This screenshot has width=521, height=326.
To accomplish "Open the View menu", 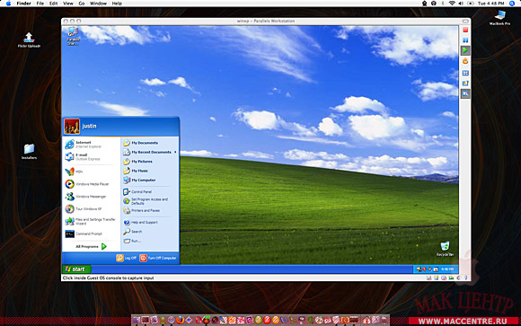I will [x=68, y=4].
